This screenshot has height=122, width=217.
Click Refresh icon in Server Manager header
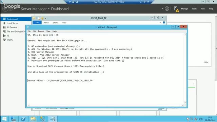pos(167,9)
